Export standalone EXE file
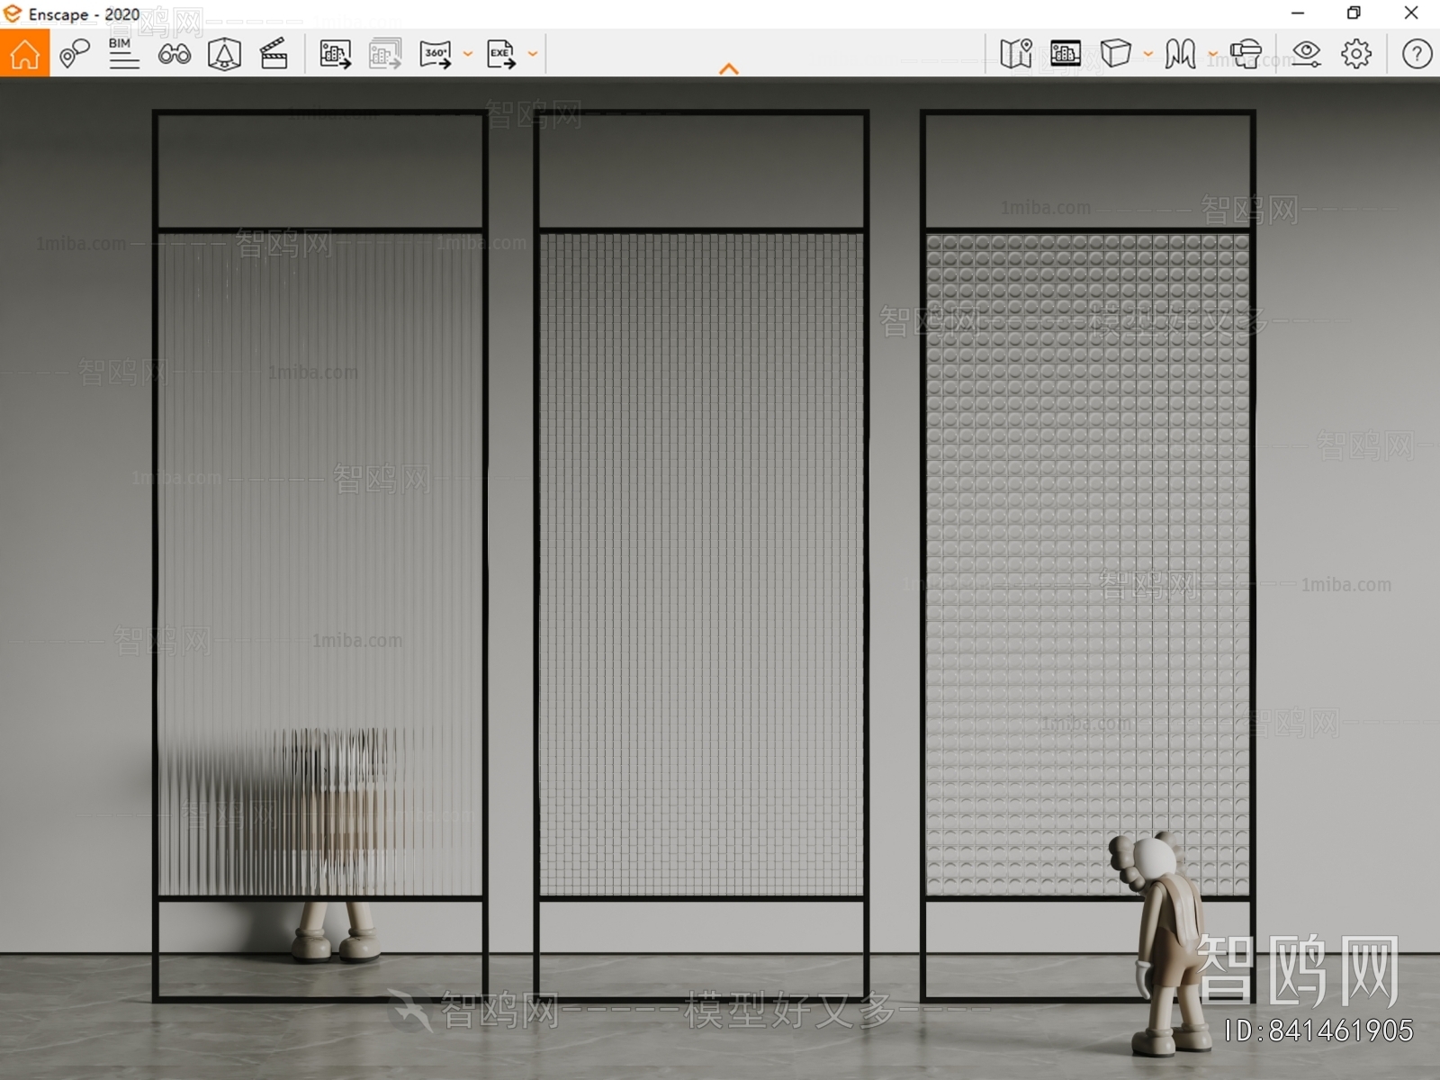Image resolution: width=1440 pixels, height=1080 pixels. [x=501, y=54]
